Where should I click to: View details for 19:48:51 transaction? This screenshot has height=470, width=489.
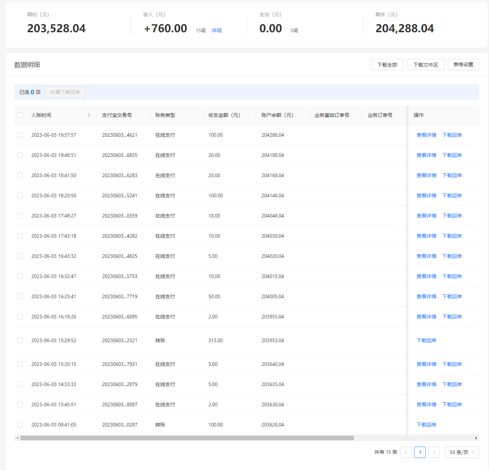click(x=426, y=155)
